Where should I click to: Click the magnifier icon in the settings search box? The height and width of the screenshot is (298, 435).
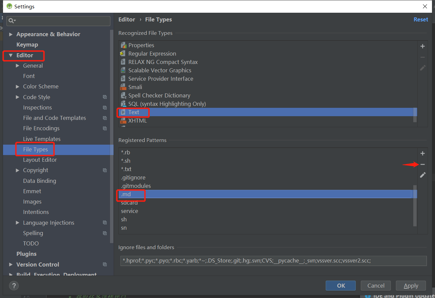pyautogui.click(x=11, y=21)
